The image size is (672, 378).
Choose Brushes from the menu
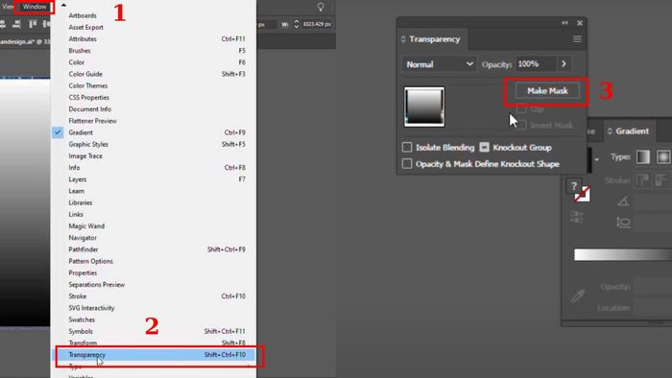tap(155, 51)
